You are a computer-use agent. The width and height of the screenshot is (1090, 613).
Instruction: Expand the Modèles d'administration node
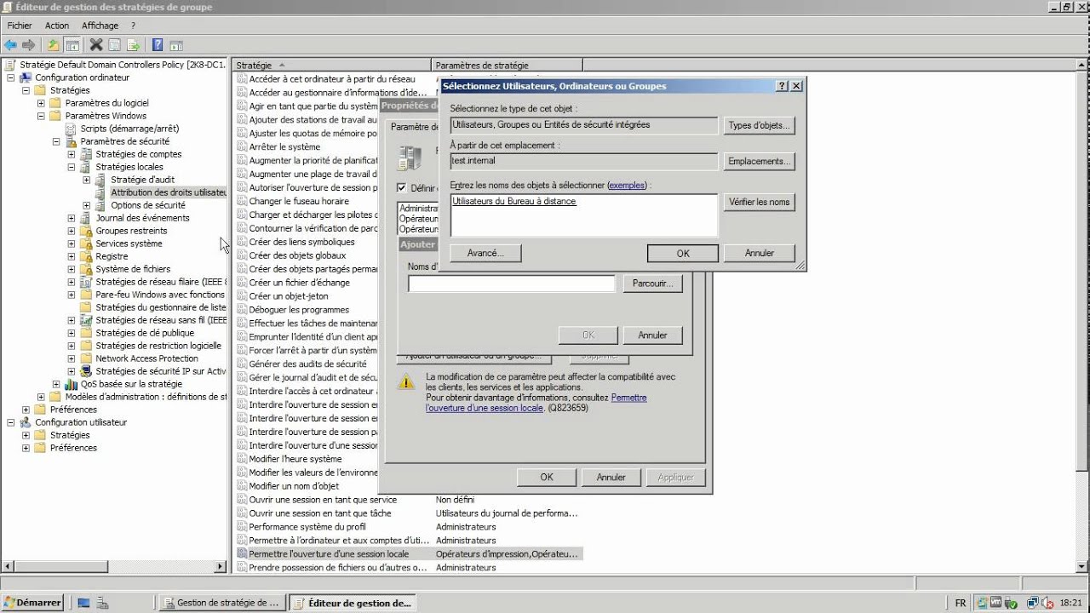tap(41, 397)
